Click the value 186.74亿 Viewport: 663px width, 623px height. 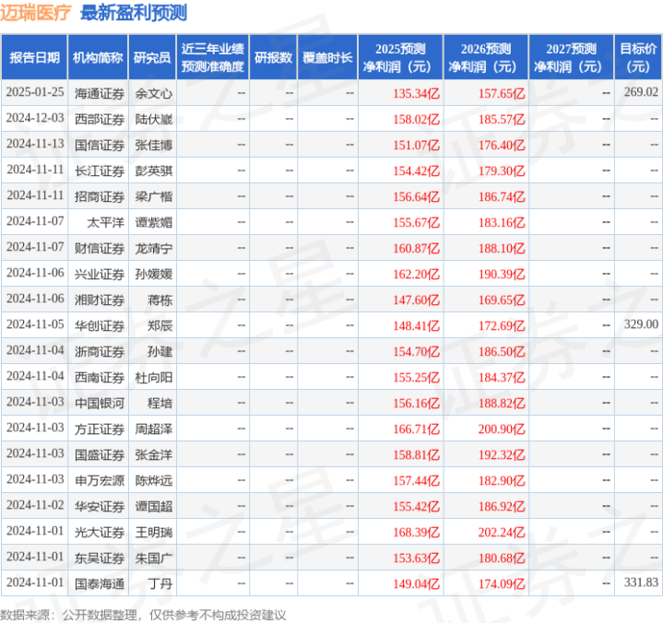pos(502,196)
